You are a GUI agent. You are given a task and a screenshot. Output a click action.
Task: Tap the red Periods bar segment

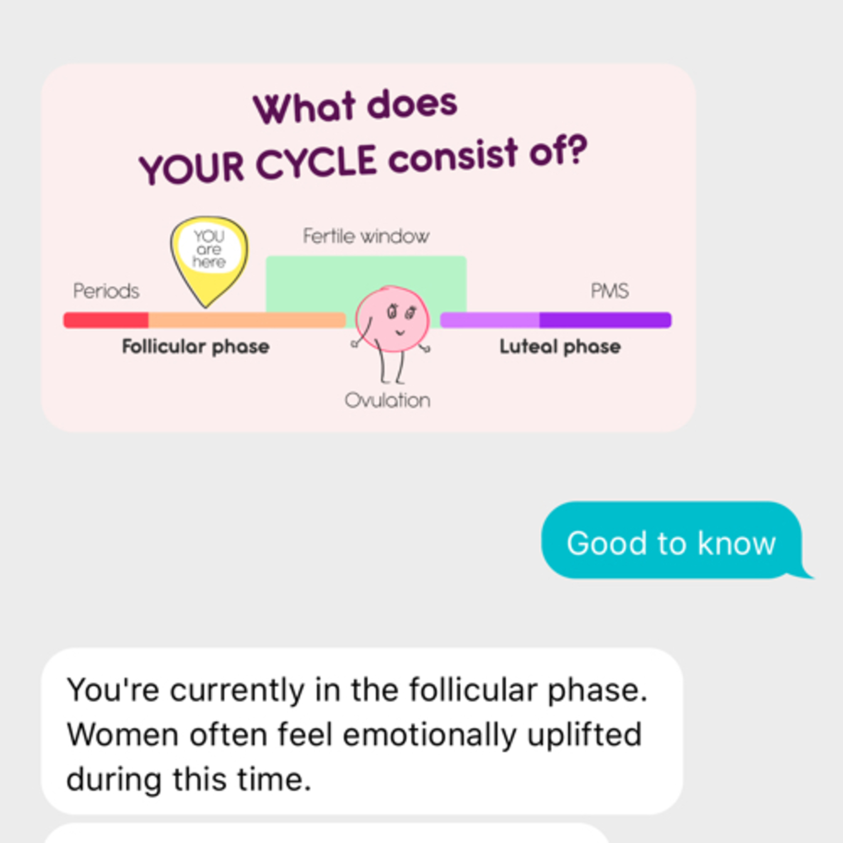(x=106, y=320)
